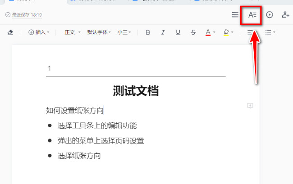
Task: Open the text edit settings icon
Action: [252, 15]
